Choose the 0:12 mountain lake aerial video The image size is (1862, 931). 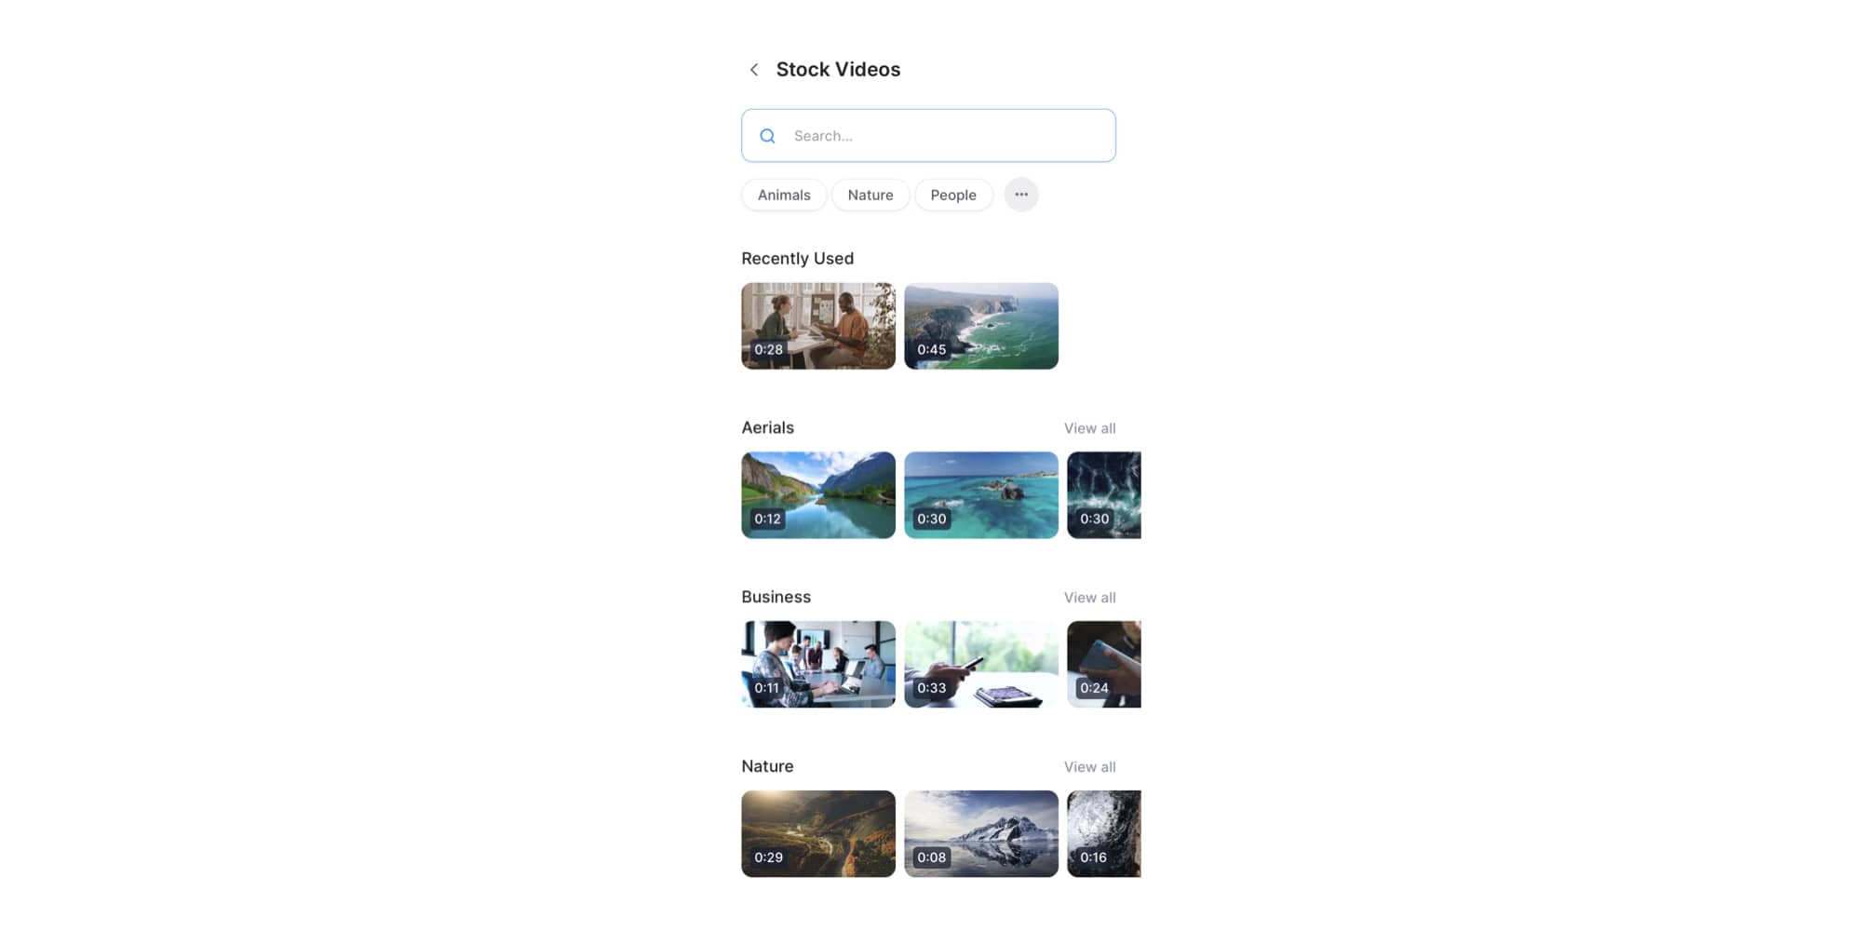point(818,495)
